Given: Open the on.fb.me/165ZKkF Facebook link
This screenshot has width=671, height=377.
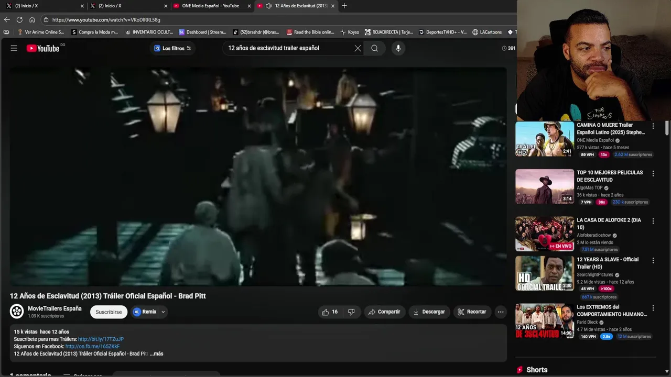Looking at the screenshot, I should (92, 347).
